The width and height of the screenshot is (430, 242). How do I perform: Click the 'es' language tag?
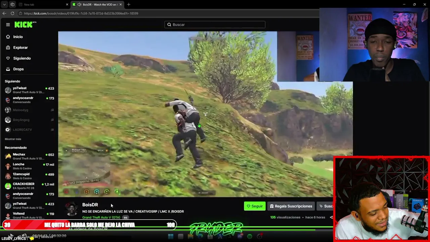point(126,217)
